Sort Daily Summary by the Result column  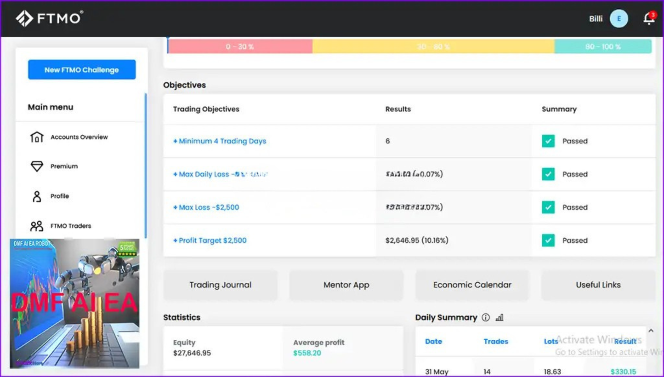pos(625,342)
